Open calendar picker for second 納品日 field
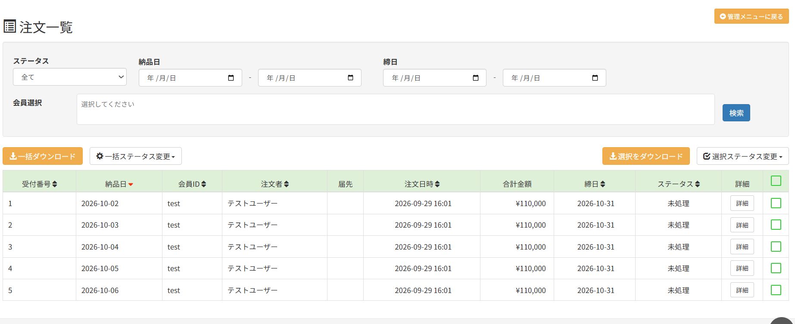 click(350, 78)
